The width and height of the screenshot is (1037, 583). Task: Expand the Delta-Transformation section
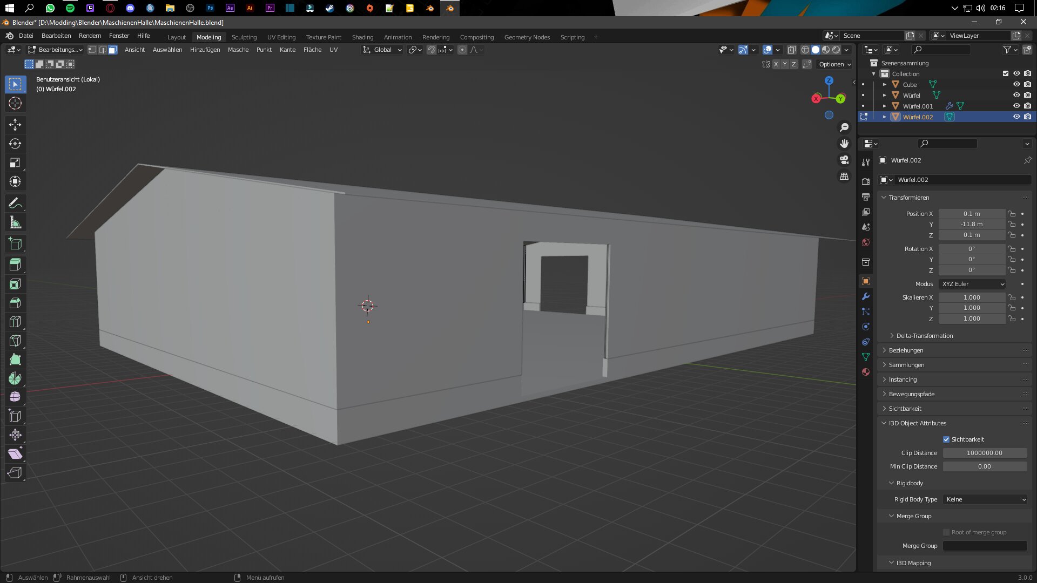point(924,336)
